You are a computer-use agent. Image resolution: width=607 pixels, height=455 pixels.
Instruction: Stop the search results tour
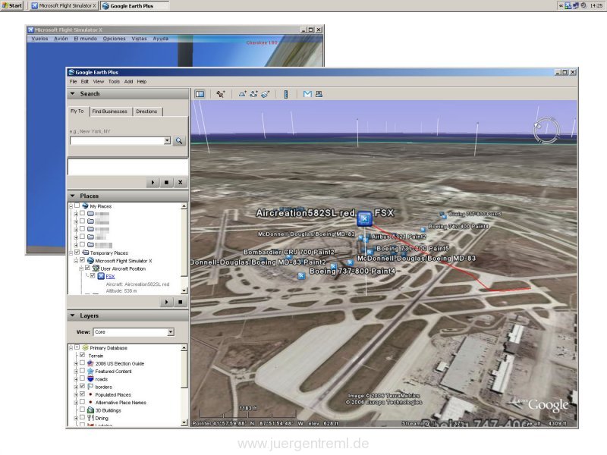[166, 182]
